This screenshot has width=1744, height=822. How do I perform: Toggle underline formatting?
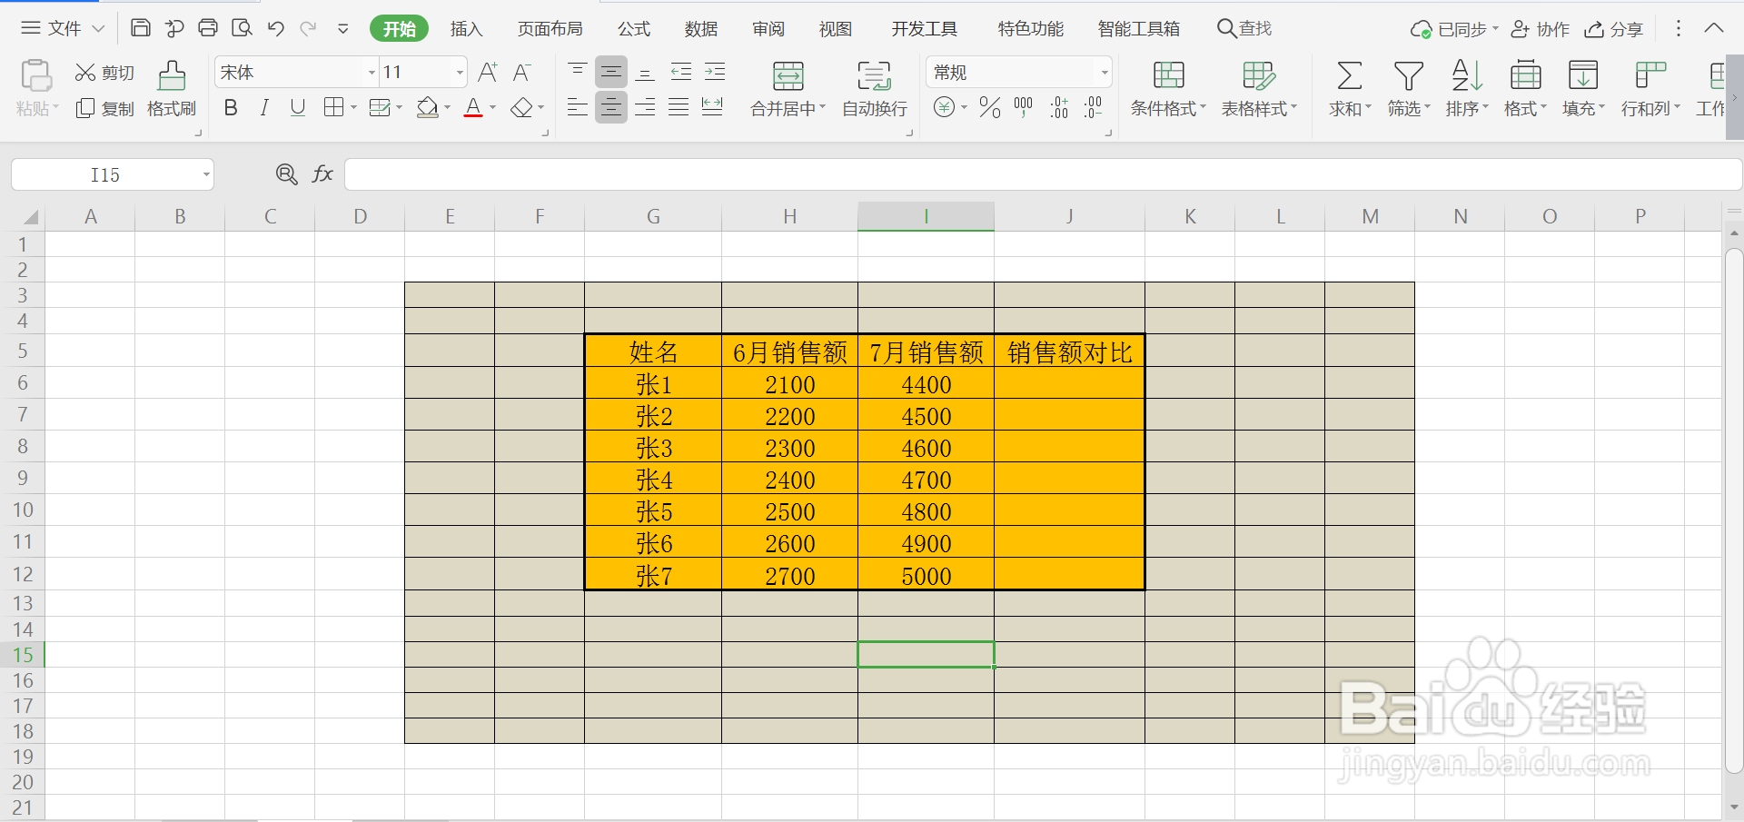(x=297, y=107)
